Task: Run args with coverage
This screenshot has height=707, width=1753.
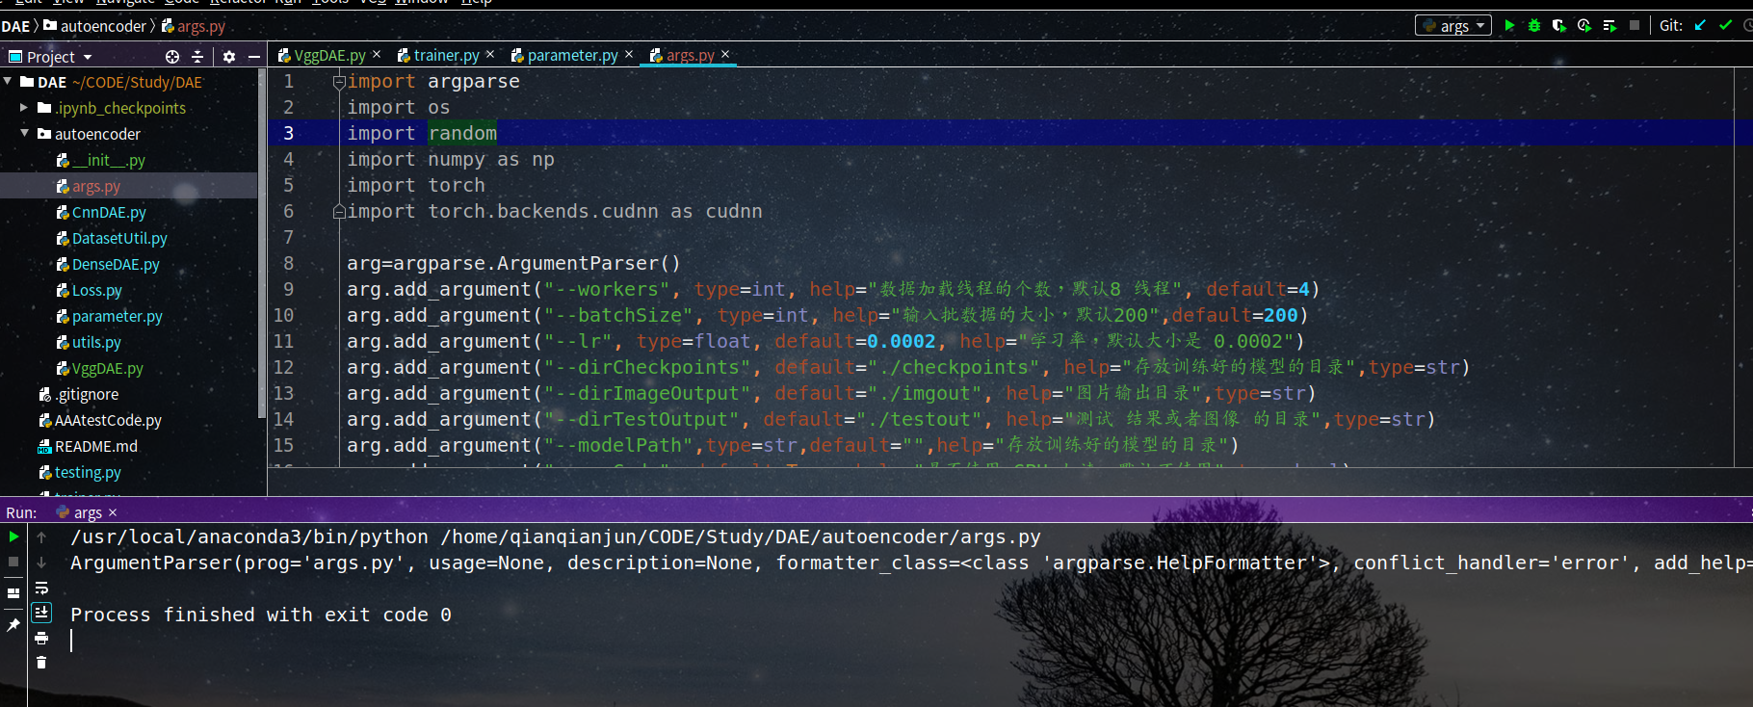Action: pos(1559,26)
